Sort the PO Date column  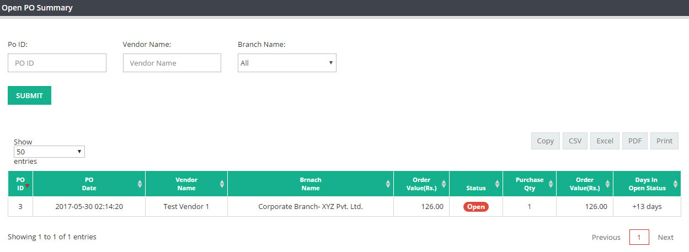(x=140, y=184)
